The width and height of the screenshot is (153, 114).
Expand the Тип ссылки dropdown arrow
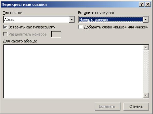[x=72, y=20]
